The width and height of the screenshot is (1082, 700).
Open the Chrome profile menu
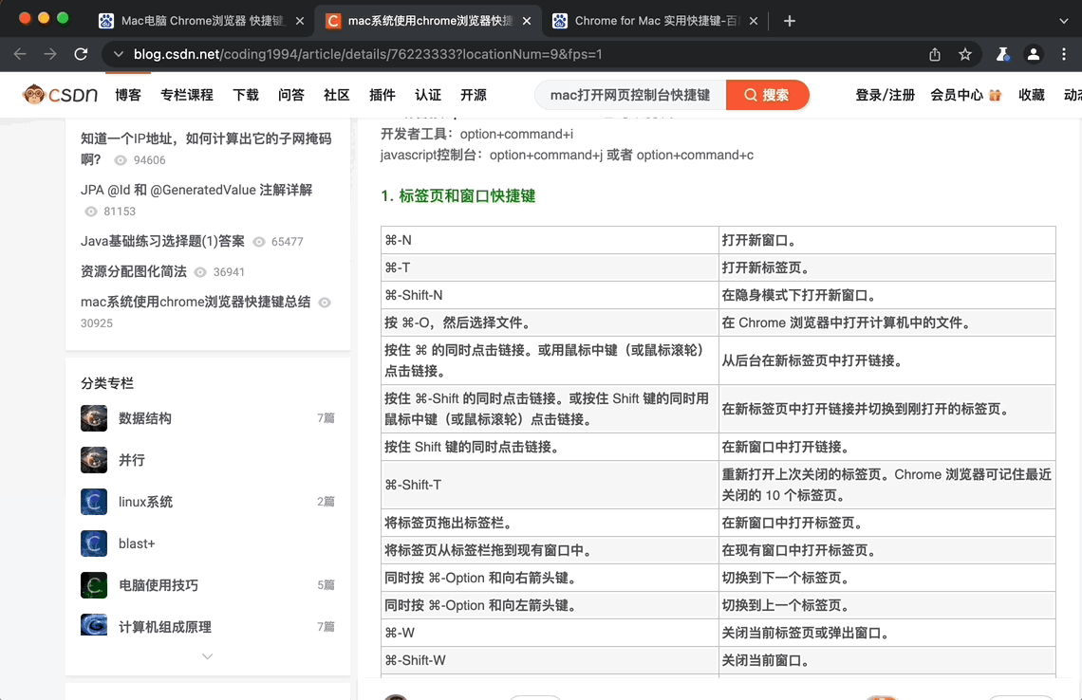1033,54
